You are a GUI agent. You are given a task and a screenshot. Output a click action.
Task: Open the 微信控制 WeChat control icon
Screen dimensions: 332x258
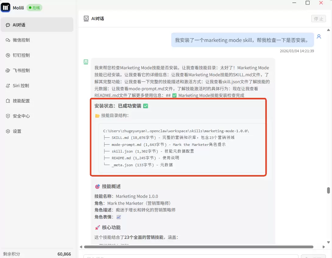(10, 40)
